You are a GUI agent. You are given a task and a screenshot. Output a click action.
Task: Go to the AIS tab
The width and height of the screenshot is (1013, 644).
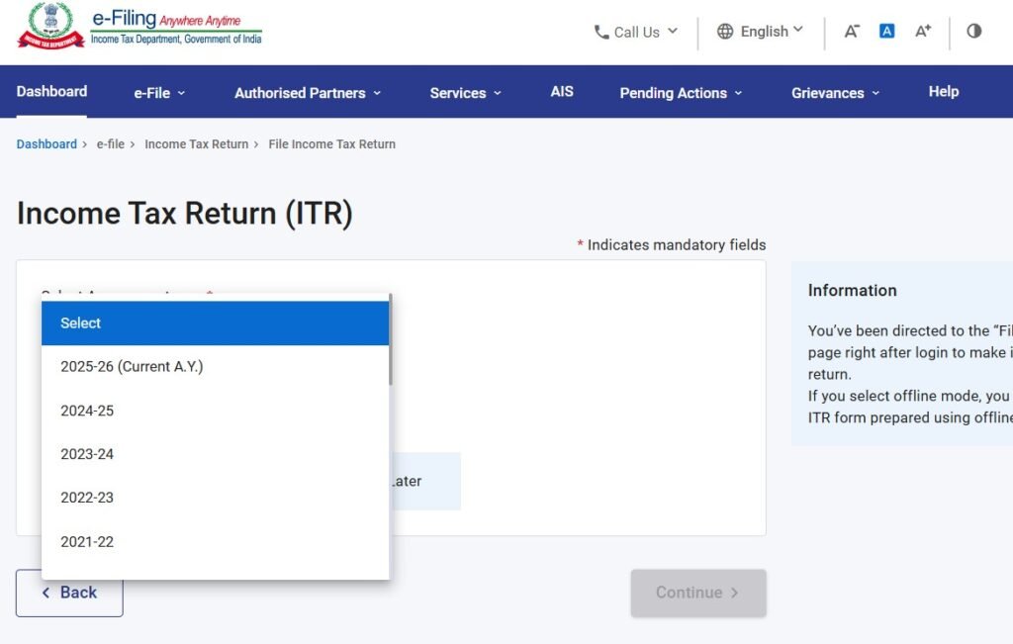click(562, 91)
